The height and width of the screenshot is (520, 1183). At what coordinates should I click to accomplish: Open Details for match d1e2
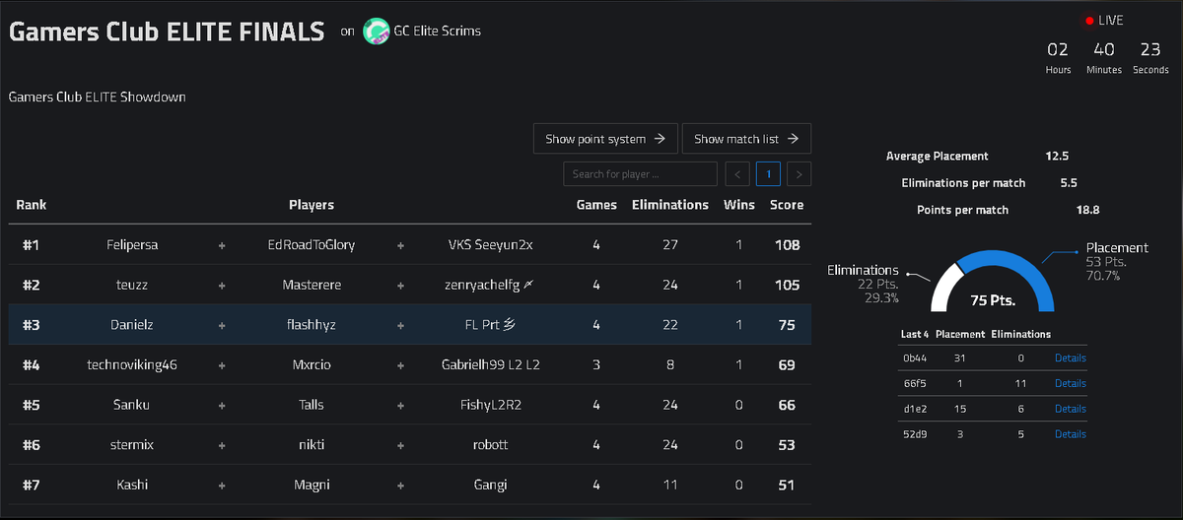click(1071, 409)
